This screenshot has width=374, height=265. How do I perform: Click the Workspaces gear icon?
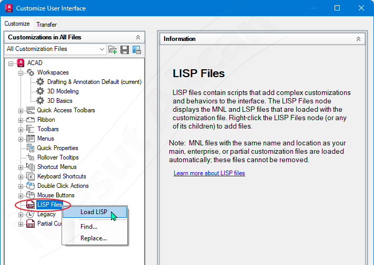[31, 72]
